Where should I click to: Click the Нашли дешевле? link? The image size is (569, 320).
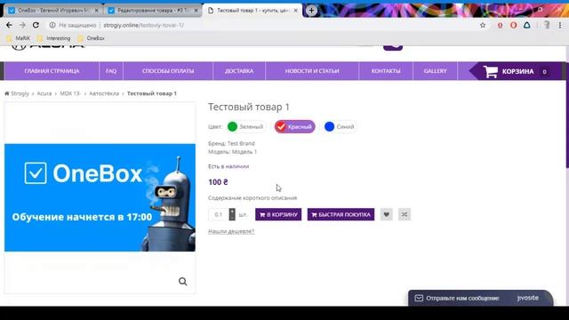pos(231,231)
